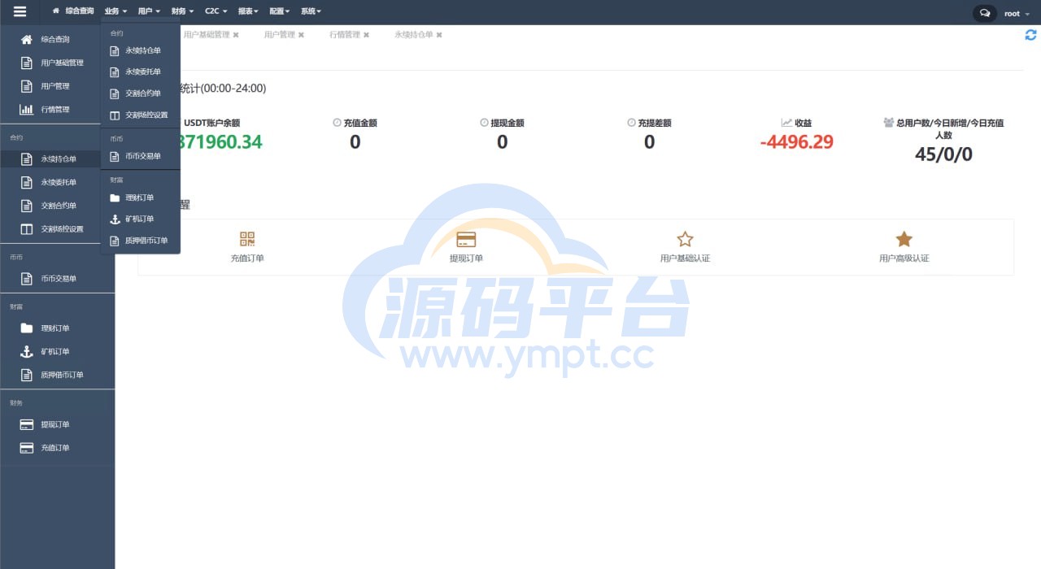This screenshot has width=1041, height=569.
Task: Open the chat messages bubble icon
Action: (985, 13)
